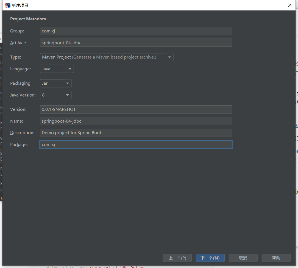Go back with 上一个(P) button
The image size is (298, 268).
[x=177, y=258]
